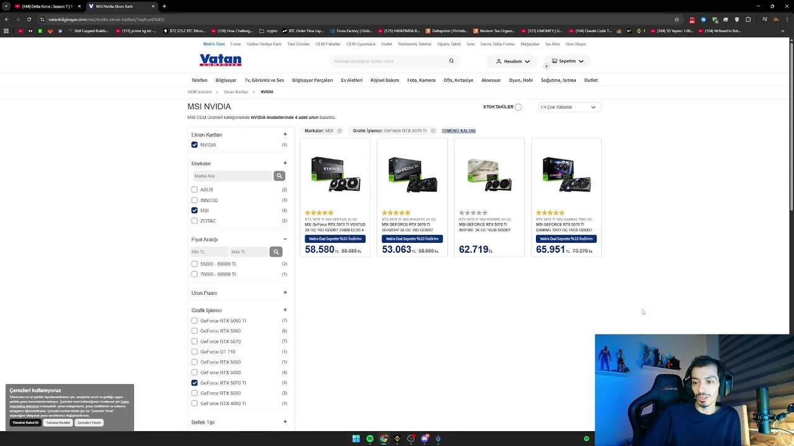Viewport: 794px width, 446px height.
Task: Open Discord from the taskbar
Action: pos(424,439)
